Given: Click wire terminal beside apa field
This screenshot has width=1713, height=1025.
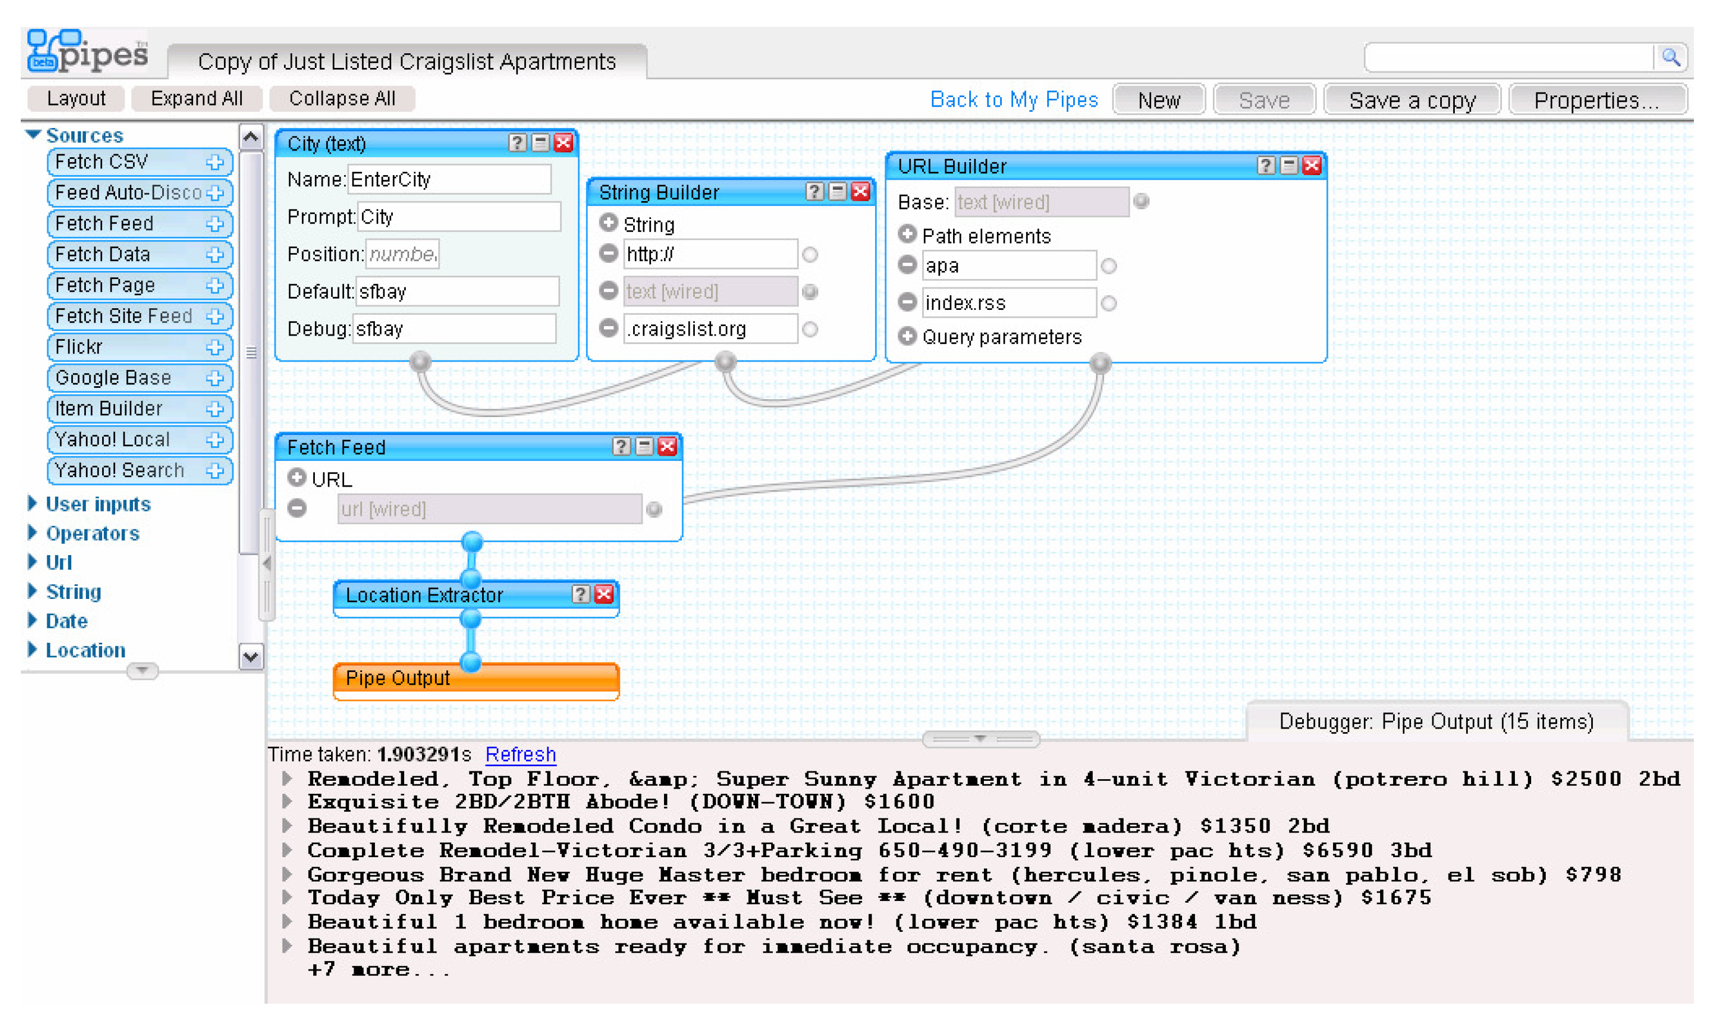Looking at the screenshot, I should pyautogui.click(x=1109, y=266).
